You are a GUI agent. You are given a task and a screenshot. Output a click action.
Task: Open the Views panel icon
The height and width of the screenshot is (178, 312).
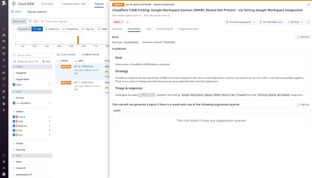(13, 11)
